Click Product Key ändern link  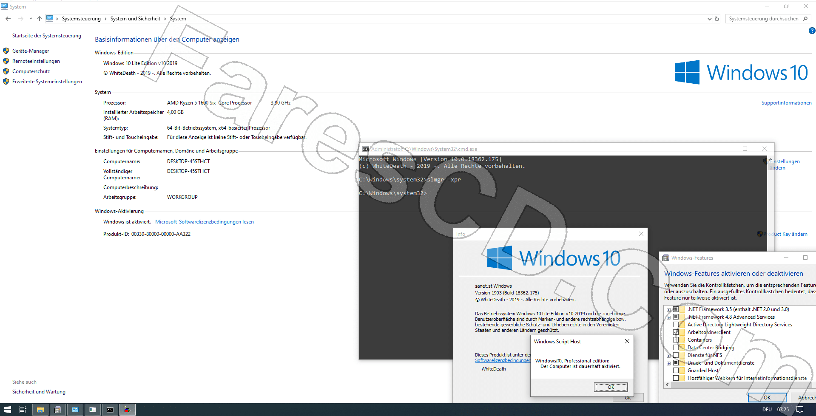click(x=785, y=234)
